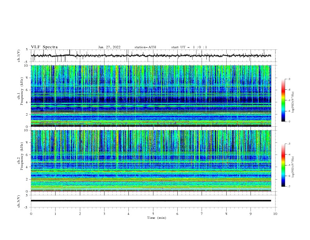Click the ch.1 colorbar "log(PSD)(V²/Hz)" label

pos(293,102)
